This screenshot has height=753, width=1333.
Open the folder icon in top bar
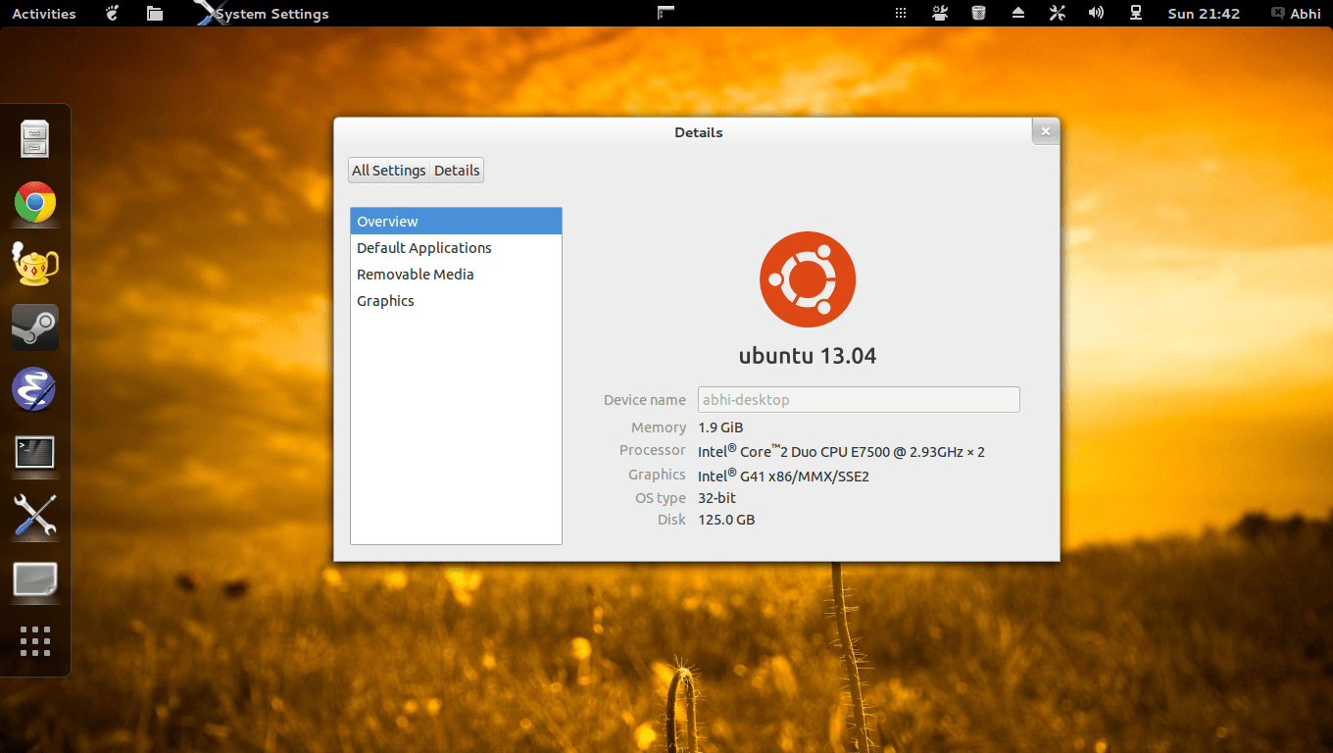(x=154, y=13)
